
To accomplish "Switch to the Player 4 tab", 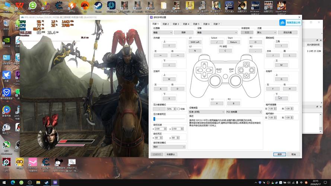I will click(186, 24).
